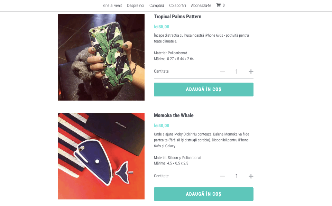
Task: Open the Cumpără menu link
Action: (157, 6)
